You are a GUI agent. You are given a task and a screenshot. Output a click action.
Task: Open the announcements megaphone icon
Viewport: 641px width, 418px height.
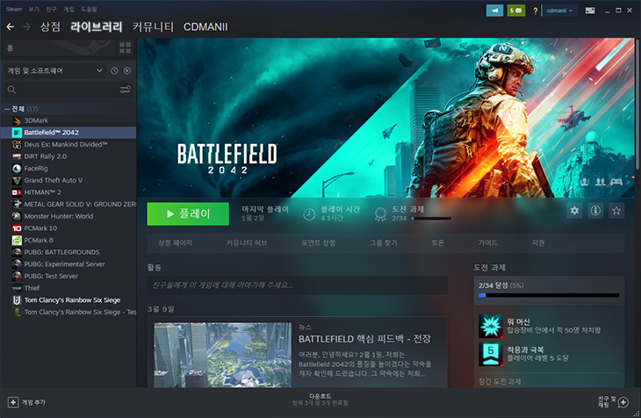coord(494,11)
